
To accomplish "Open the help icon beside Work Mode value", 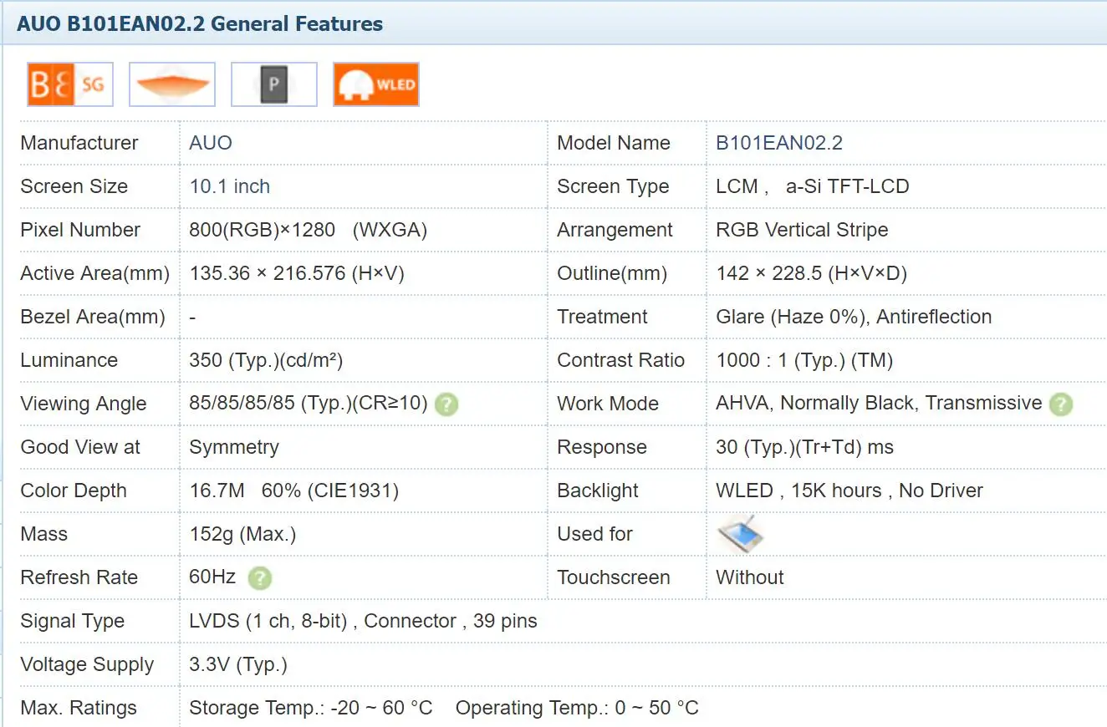I will (x=1061, y=404).
